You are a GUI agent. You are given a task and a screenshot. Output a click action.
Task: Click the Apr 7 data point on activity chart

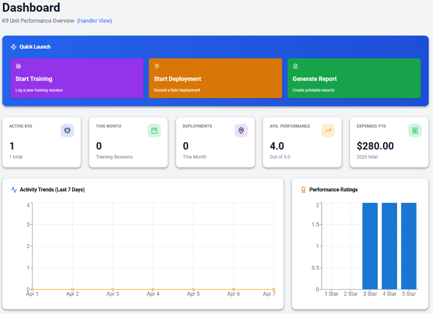[274, 289]
